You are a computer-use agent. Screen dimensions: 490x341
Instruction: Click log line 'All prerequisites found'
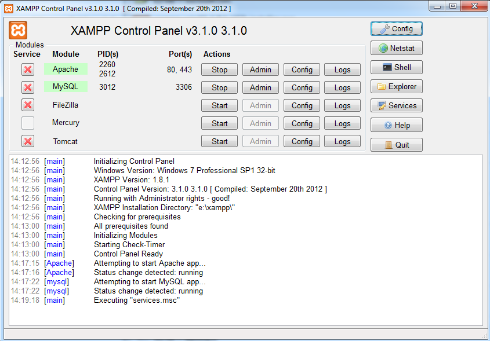131,226
